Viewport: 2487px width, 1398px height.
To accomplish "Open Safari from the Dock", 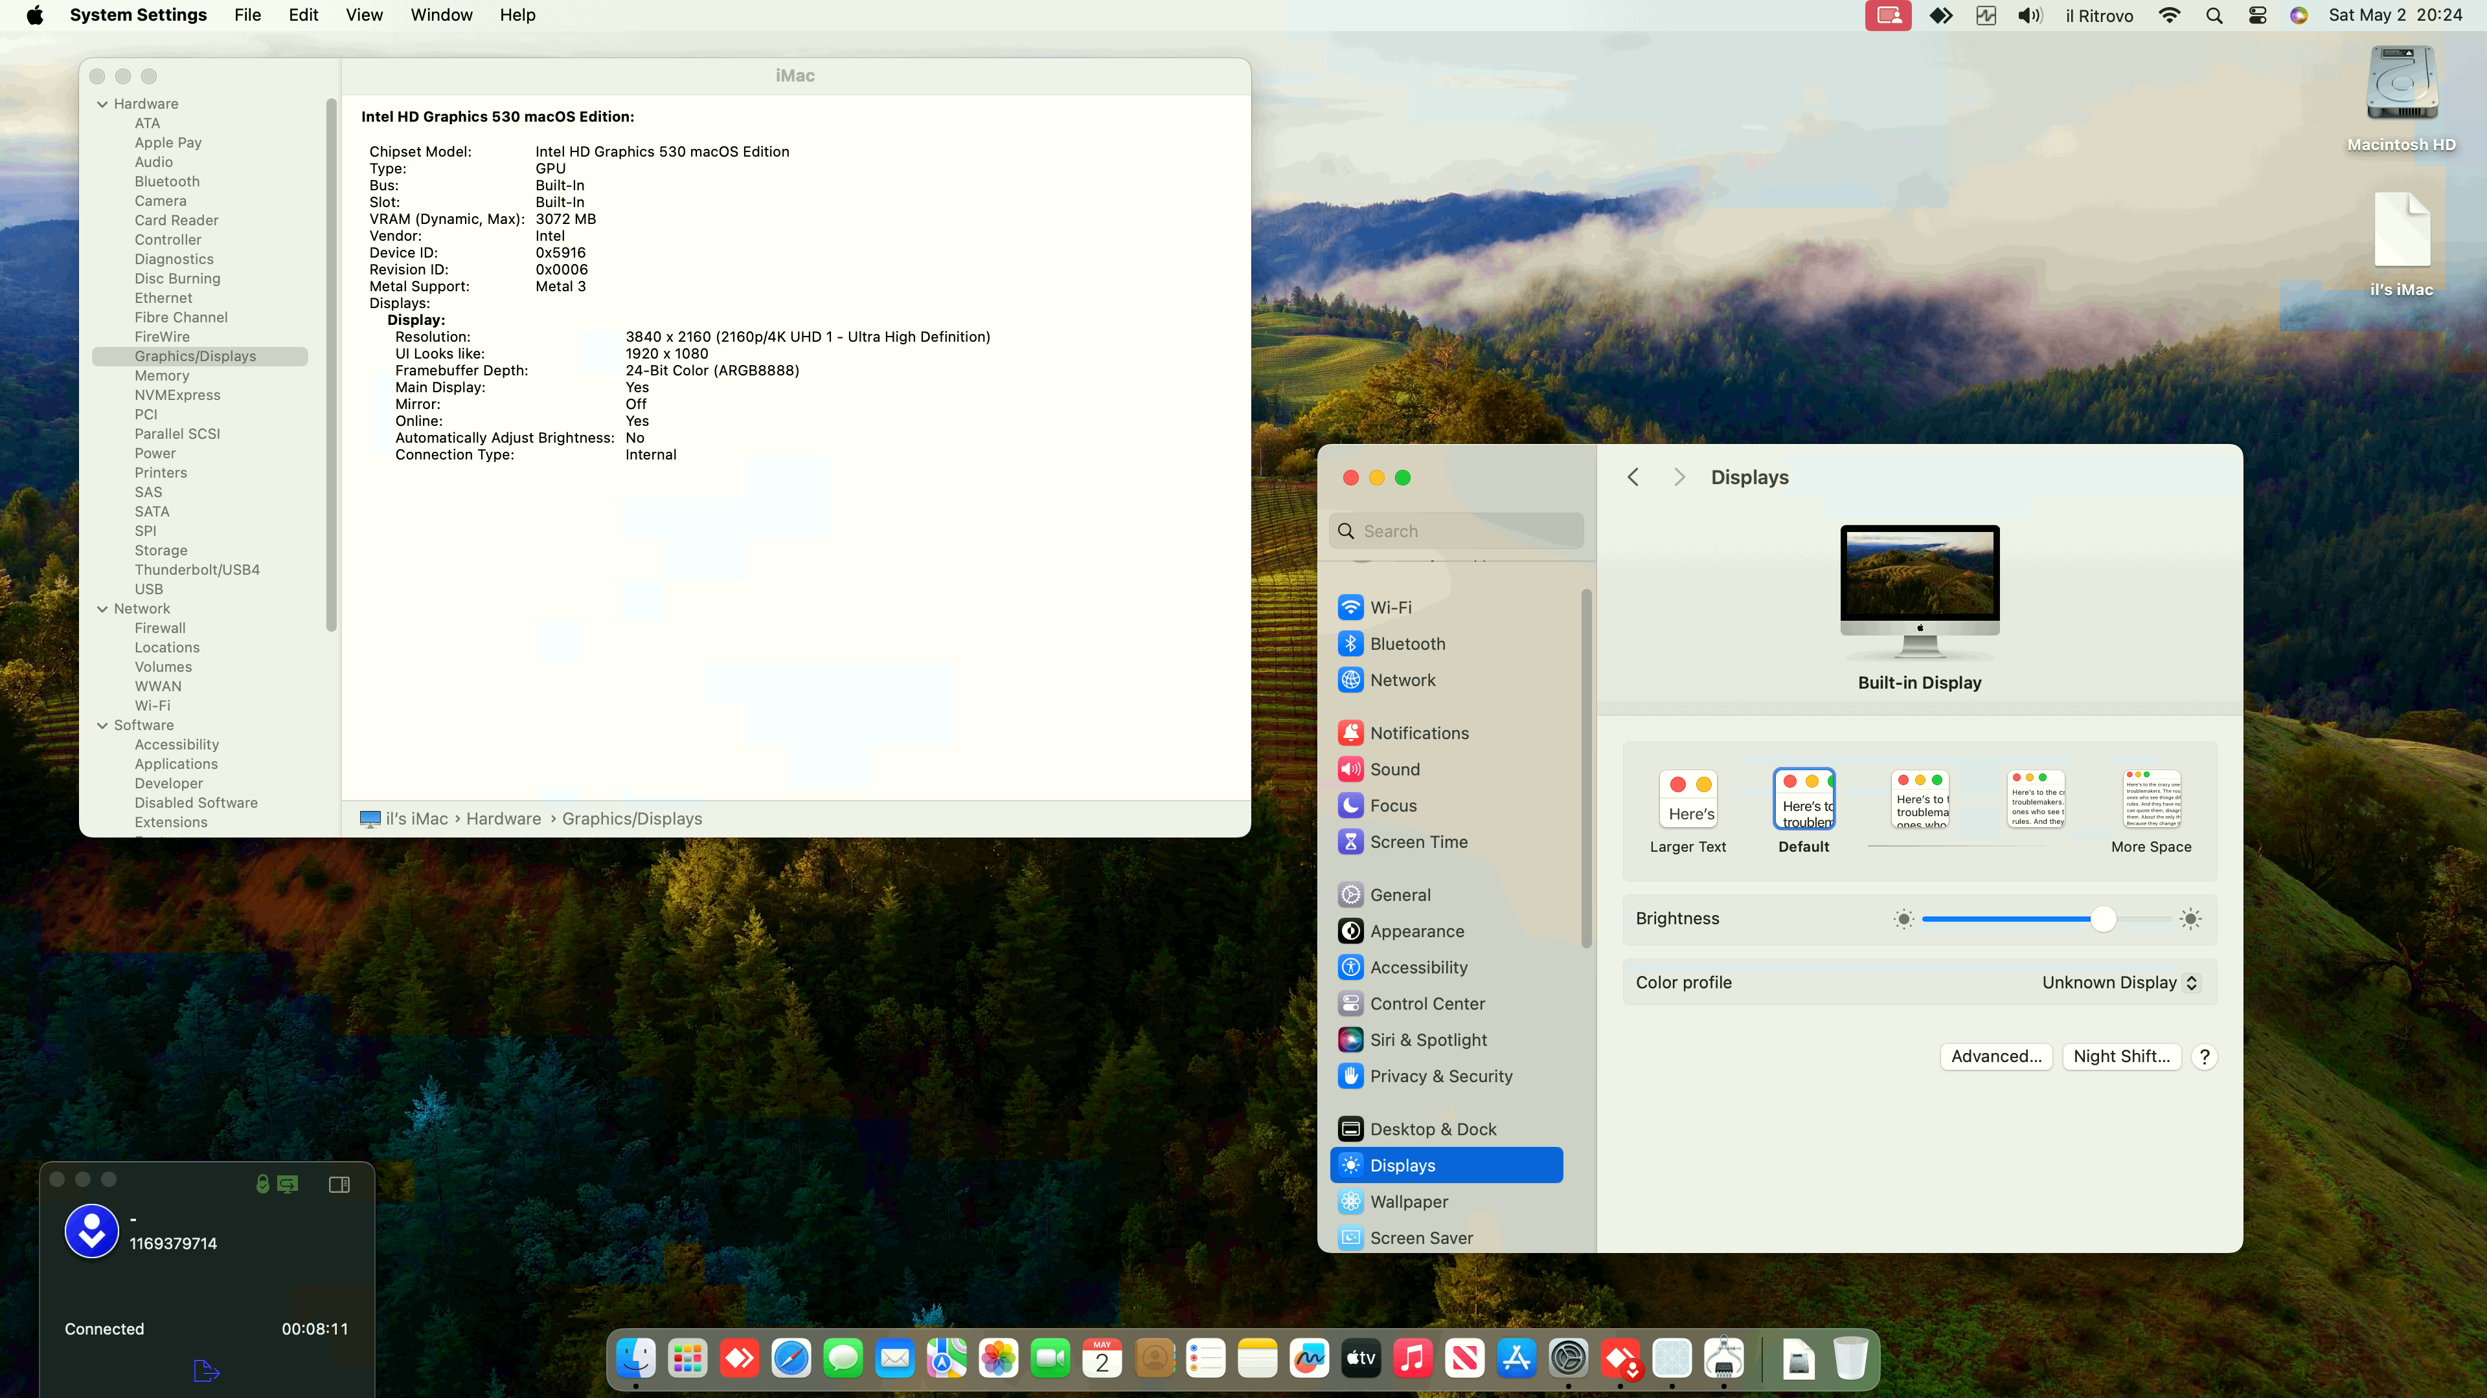I will coord(791,1359).
